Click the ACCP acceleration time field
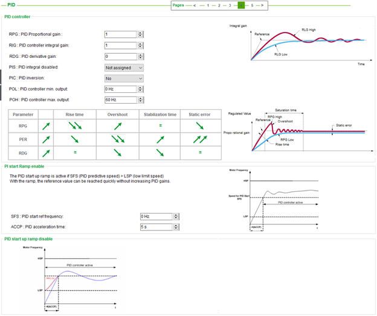Screen dimensions: 377x316 pos(156,227)
